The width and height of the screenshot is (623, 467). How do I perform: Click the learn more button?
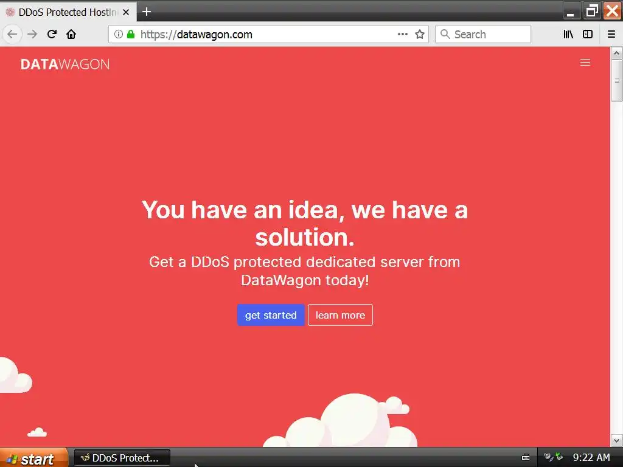coord(340,315)
